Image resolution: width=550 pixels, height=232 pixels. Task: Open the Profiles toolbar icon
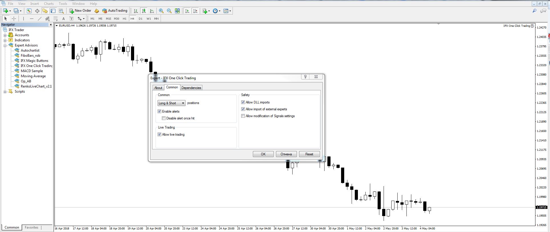point(16,11)
